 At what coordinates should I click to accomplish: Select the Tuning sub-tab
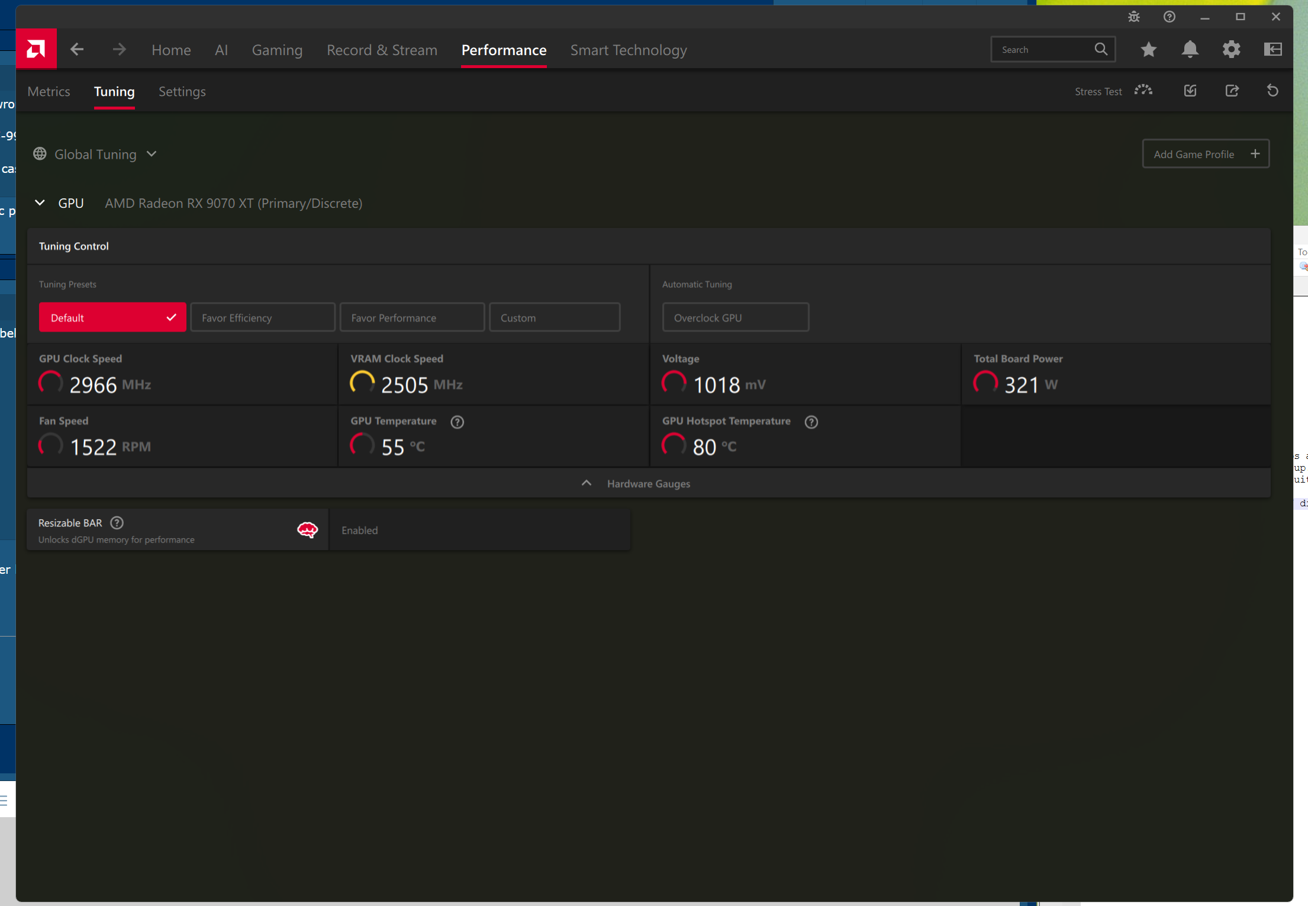click(114, 91)
